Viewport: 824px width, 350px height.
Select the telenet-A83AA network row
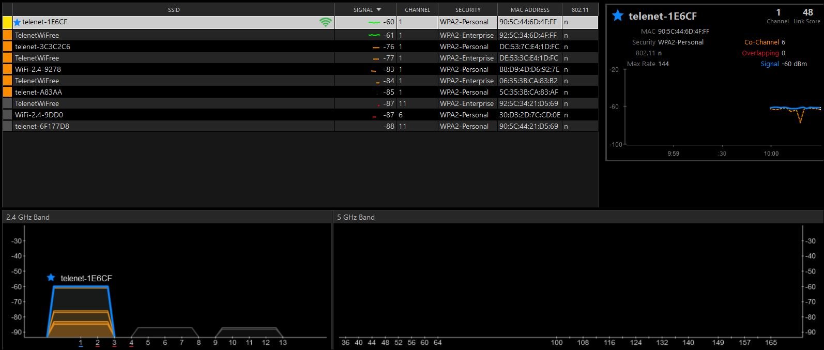tap(300, 92)
